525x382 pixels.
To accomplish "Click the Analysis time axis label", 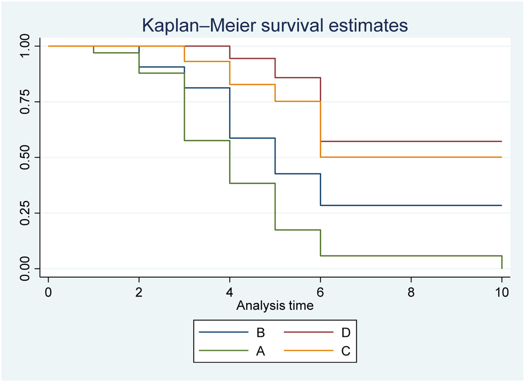I will coord(275,306).
